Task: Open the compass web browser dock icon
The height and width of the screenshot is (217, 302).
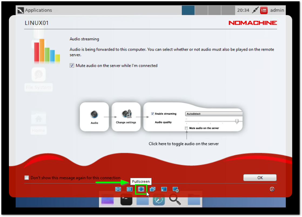Action: 159,200
